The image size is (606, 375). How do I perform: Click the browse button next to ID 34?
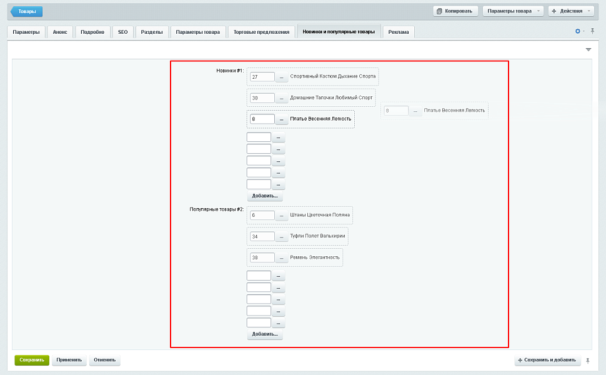(x=281, y=237)
